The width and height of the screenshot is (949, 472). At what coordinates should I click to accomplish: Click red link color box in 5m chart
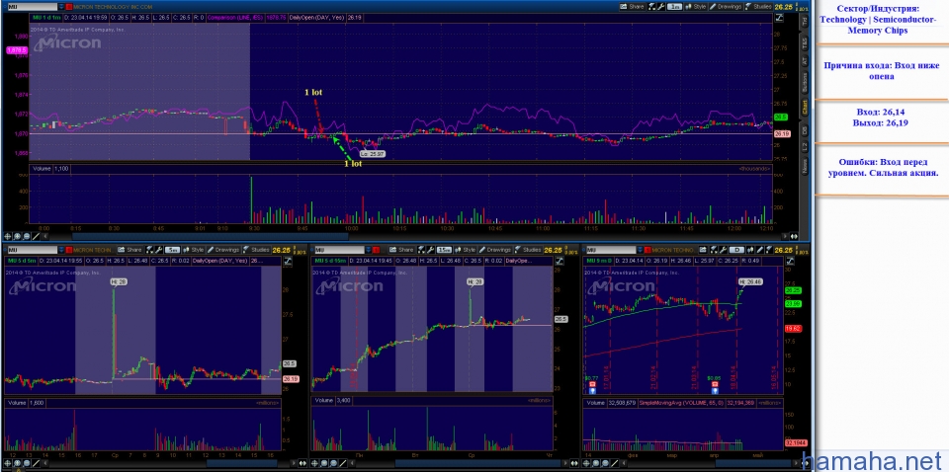69,250
